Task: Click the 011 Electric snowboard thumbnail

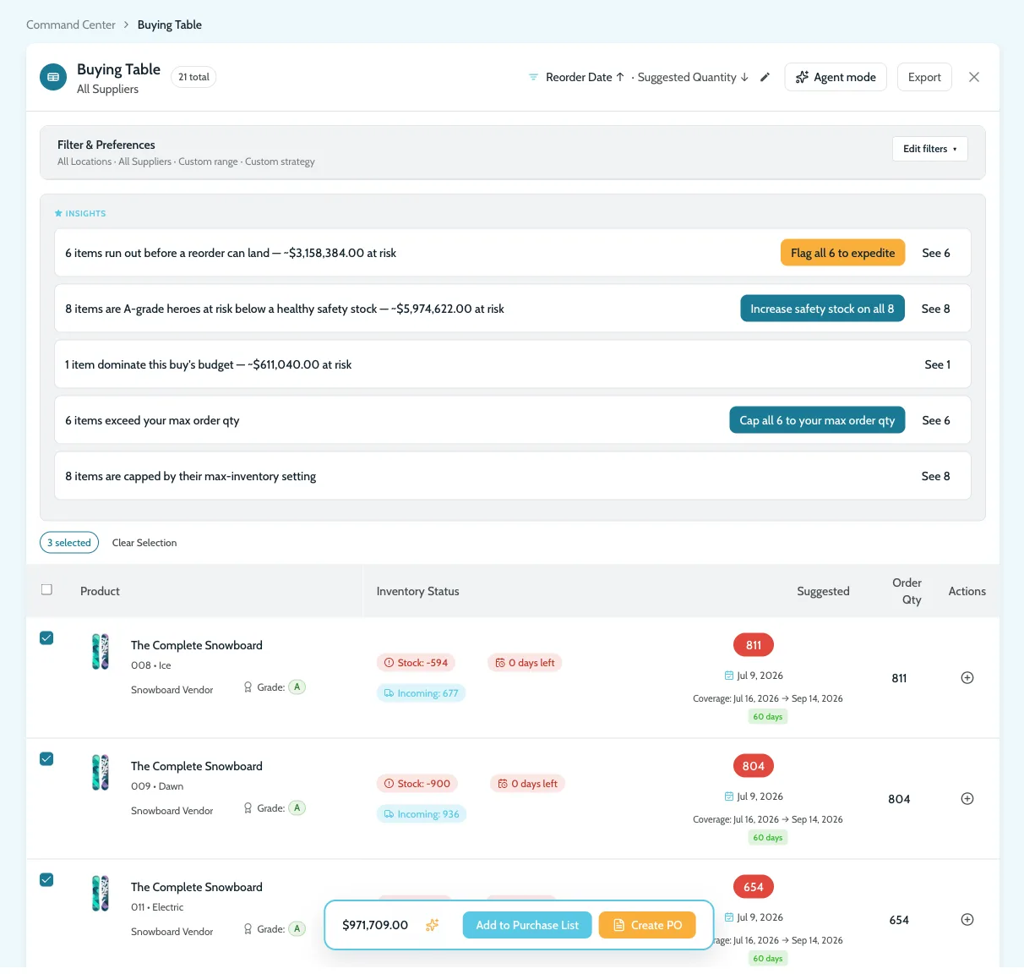Action: (101, 894)
